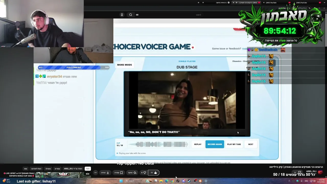The height and width of the screenshot is (184, 327).
Task: Open a new browser tab with plus
Action: [198, 3]
